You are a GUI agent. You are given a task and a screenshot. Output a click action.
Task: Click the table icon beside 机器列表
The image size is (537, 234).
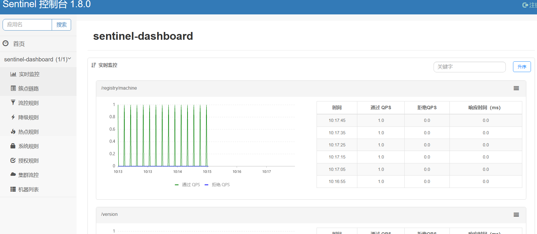(x=13, y=189)
